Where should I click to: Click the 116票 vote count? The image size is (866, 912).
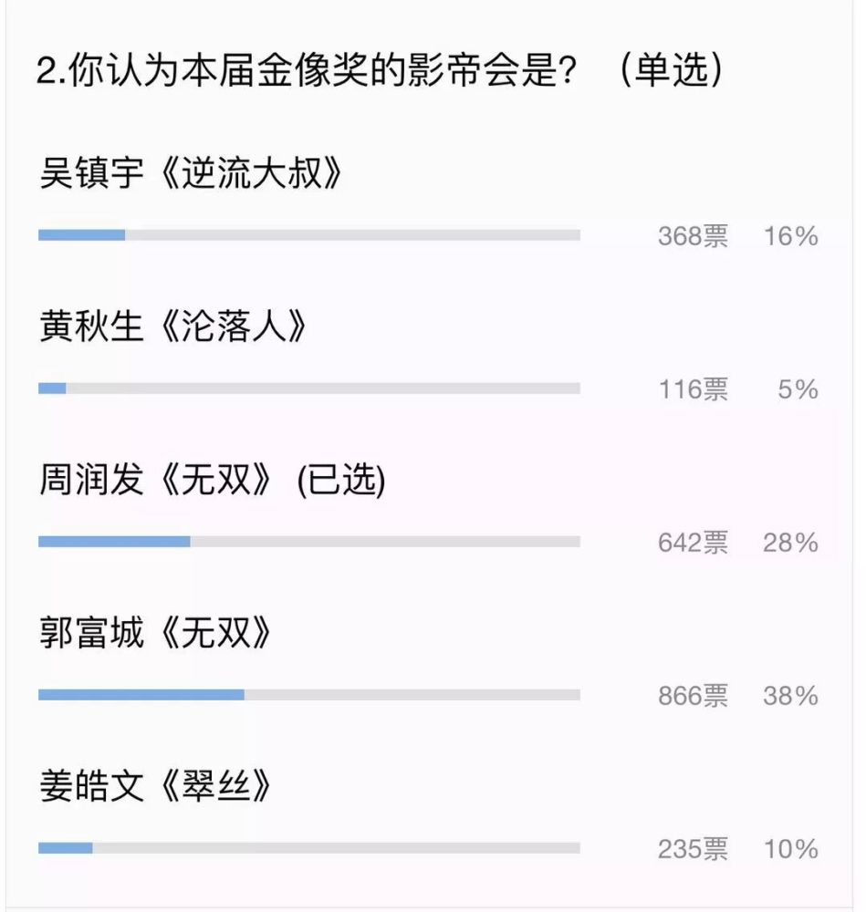point(693,389)
